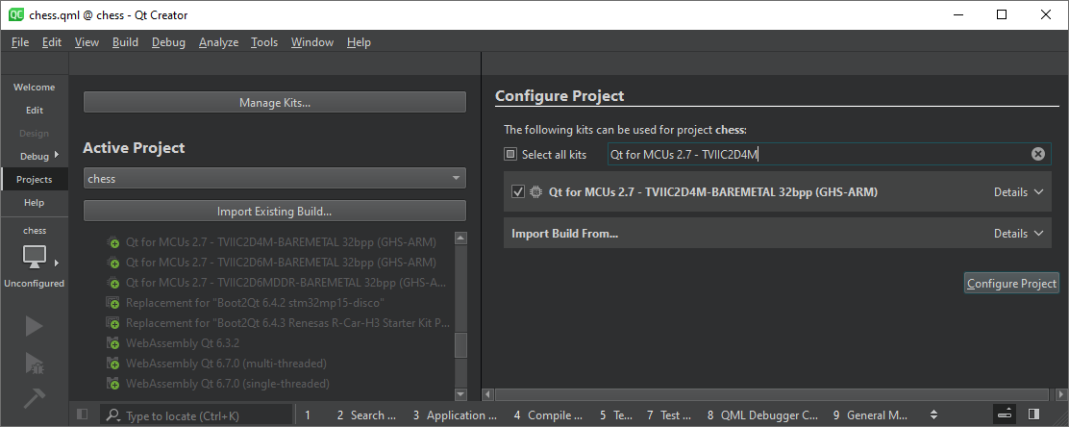Uncheck the TVIIC2D4M-BAREMETAL kit checkbox
The height and width of the screenshot is (427, 1069).
click(x=519, y=192)
